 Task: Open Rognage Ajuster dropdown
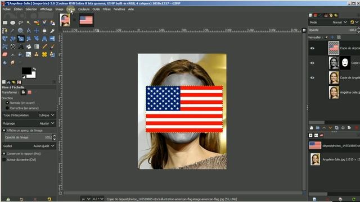click(29, 123)
